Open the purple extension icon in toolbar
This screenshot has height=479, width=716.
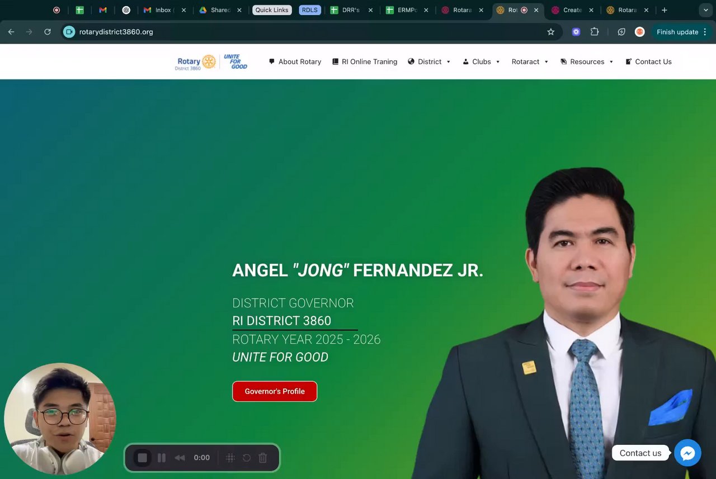pyautogui.click(x=576, y=32)
